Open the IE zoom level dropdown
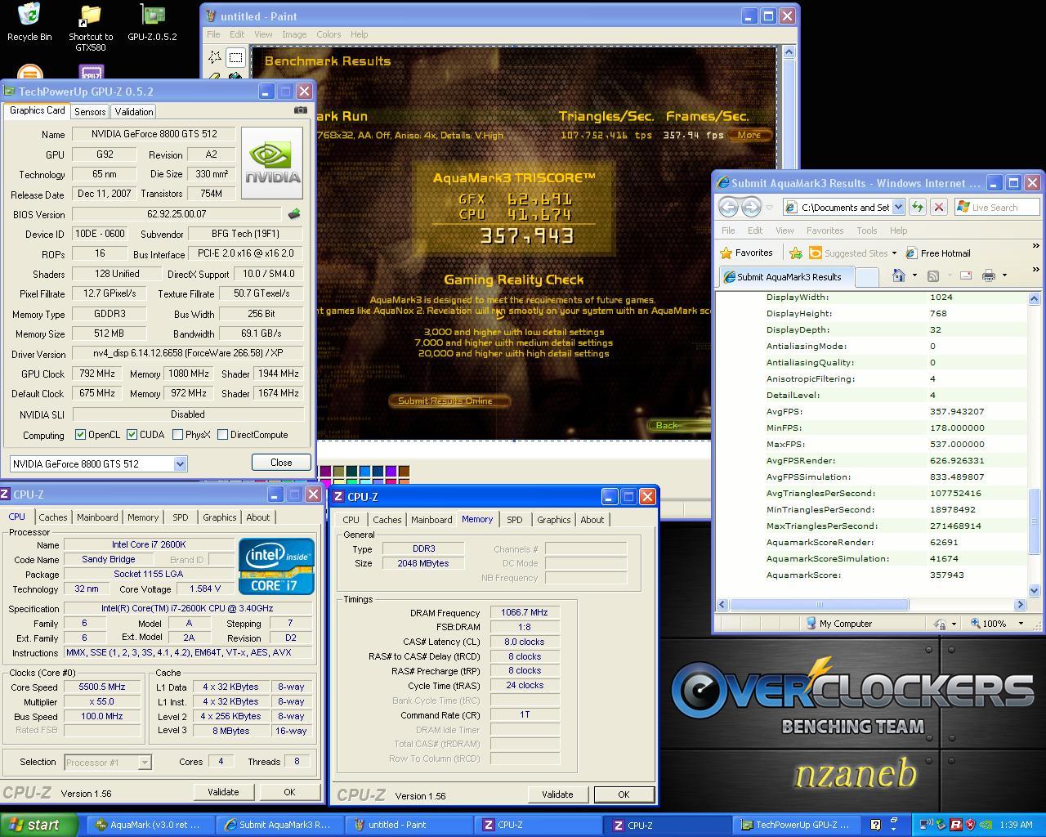 1021,623
